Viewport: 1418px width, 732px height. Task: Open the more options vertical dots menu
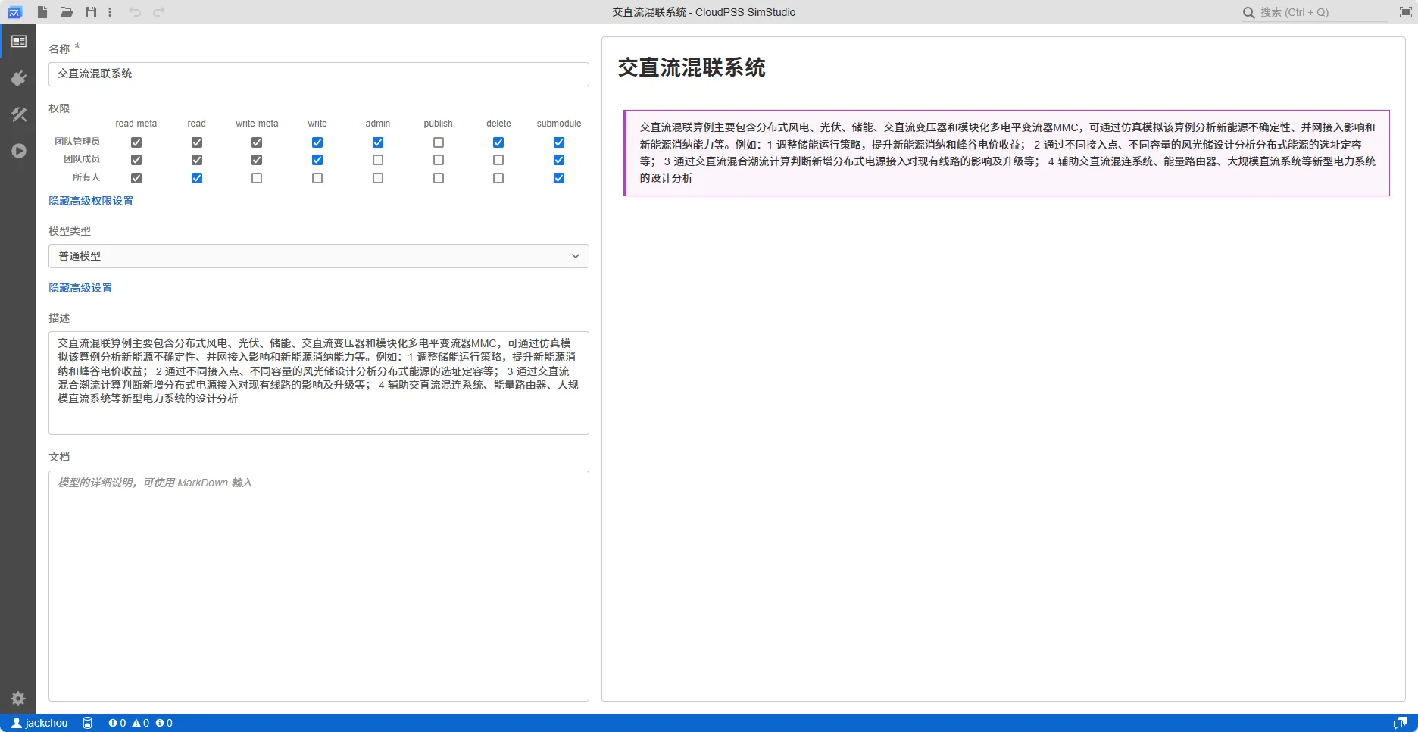pos(110,12)
